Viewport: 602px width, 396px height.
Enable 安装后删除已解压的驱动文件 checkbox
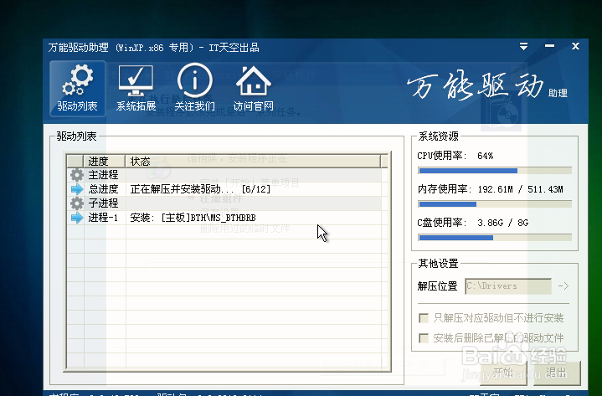click(424, 338)
